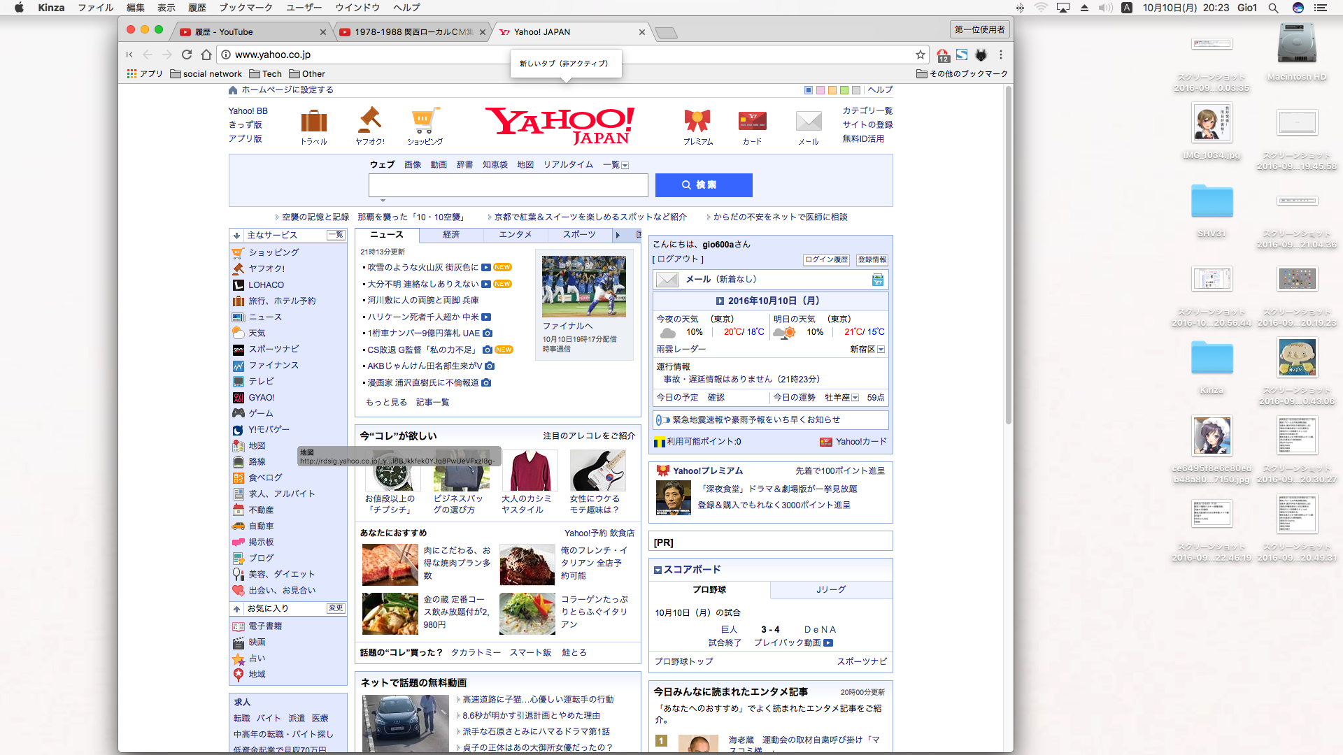Open the GYAO! icon in the services list
Screen dimensions: 1343x755
click(x=239, y=397)
